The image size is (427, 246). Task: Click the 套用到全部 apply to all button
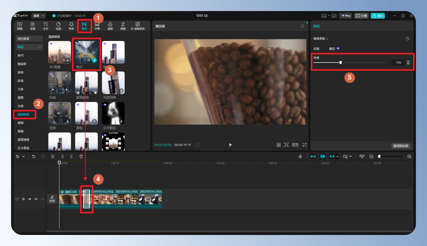point(400,146)
